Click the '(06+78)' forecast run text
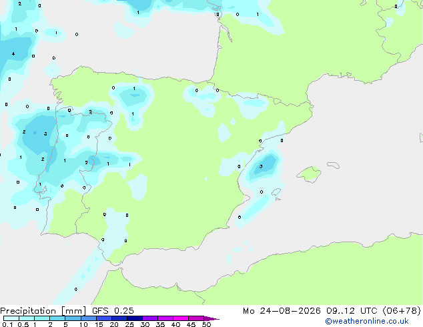This screenshot has width=423, height=327. tap(402, 311)
